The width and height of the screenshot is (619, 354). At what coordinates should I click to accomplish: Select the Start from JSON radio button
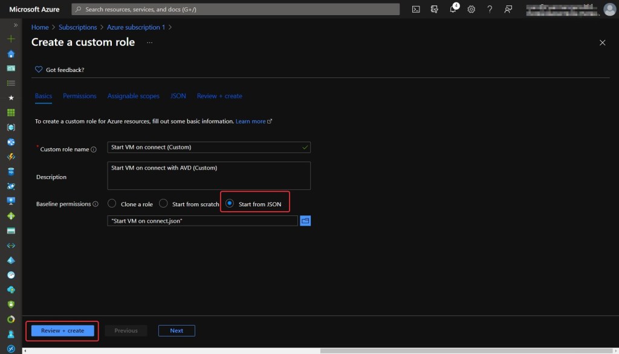[229, 203]
